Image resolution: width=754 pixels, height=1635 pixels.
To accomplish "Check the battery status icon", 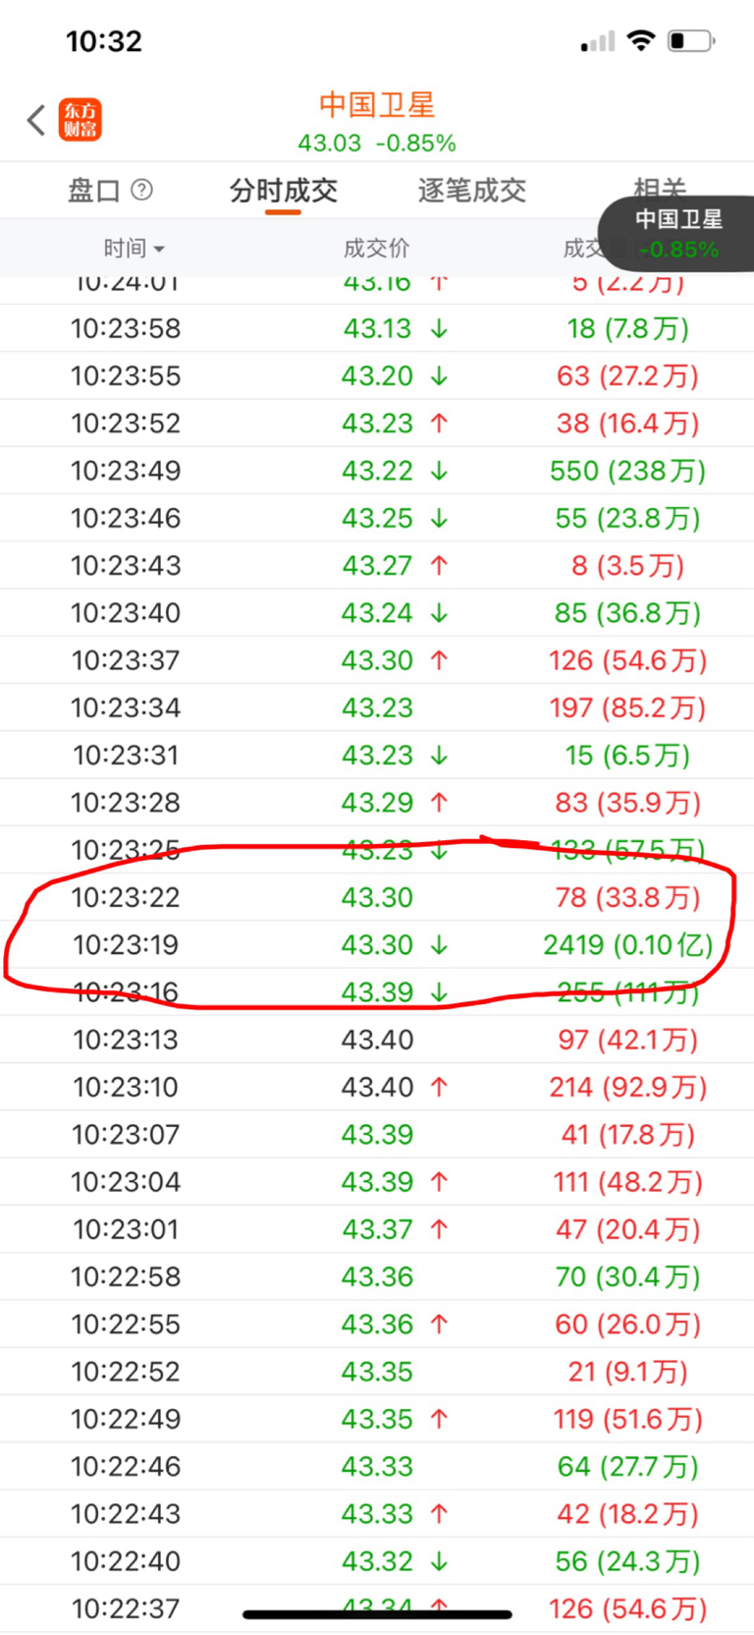I will point(691,40).
